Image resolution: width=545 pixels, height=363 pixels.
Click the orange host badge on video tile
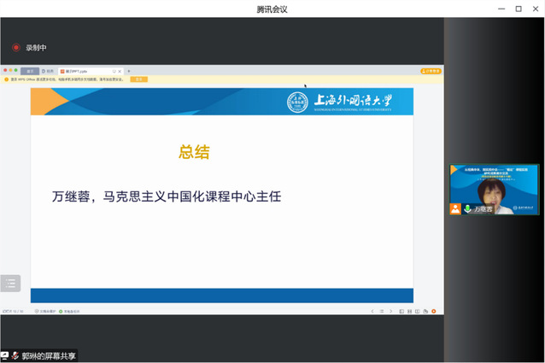pyautogui.click(x=456, y=208)
